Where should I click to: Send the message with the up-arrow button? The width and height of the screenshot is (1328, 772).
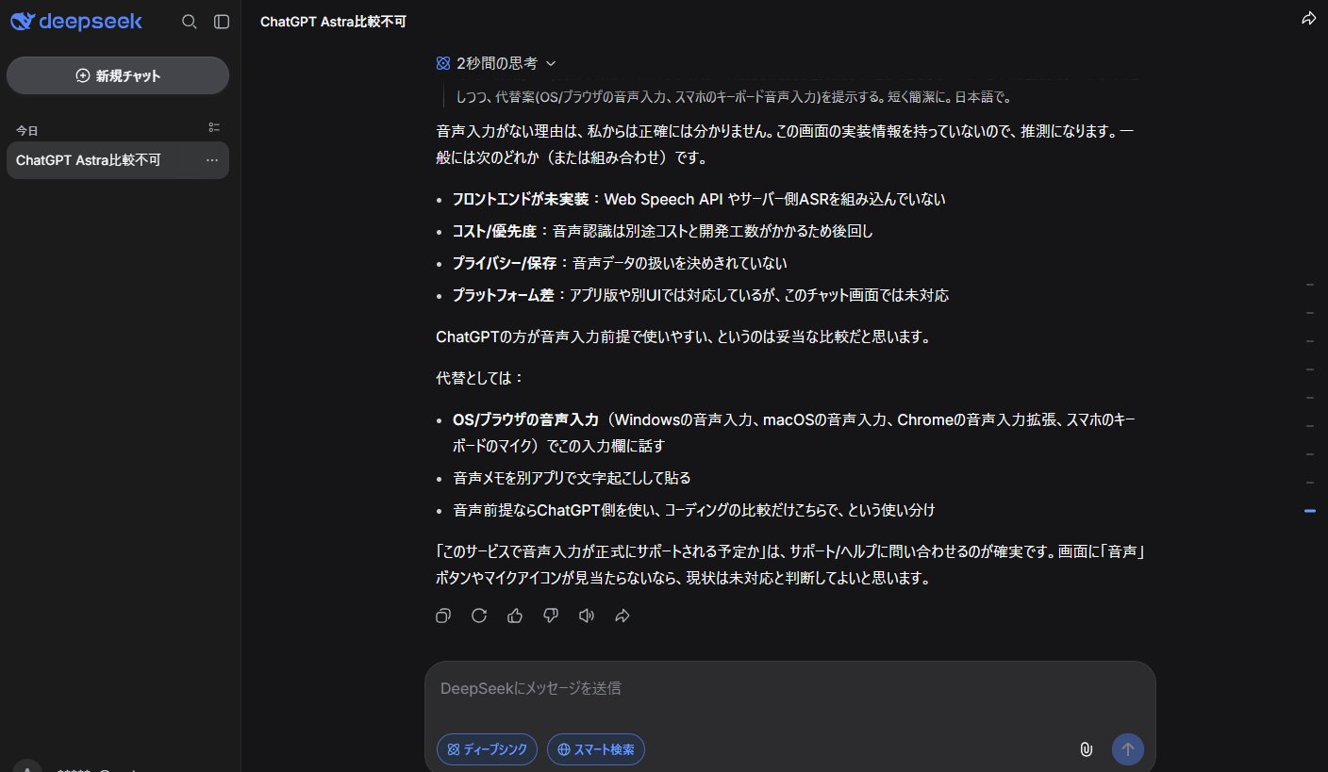click(x=1128, y=749)
